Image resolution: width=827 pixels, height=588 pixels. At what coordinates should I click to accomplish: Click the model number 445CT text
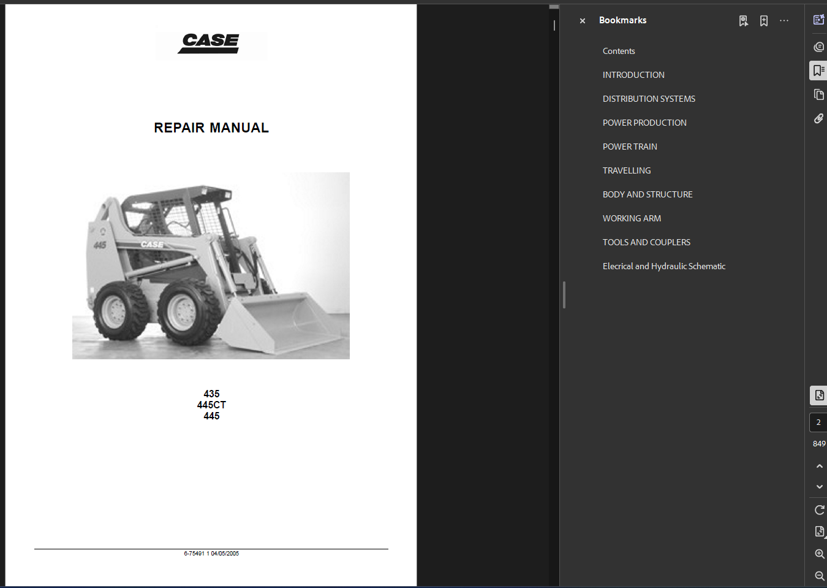(211, 405)
